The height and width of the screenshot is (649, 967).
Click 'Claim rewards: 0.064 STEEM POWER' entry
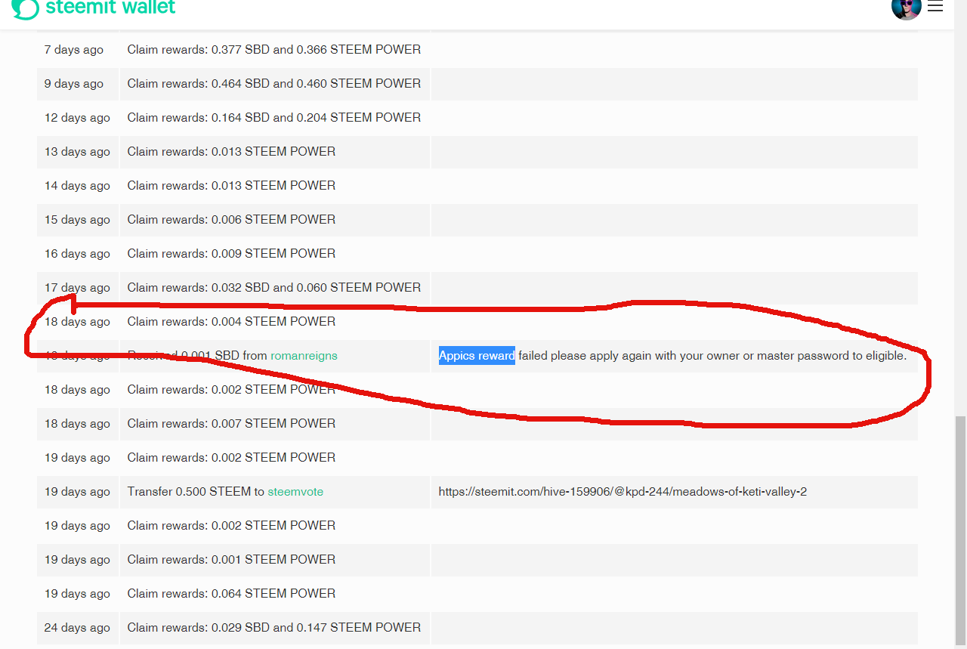click(231, 593)
